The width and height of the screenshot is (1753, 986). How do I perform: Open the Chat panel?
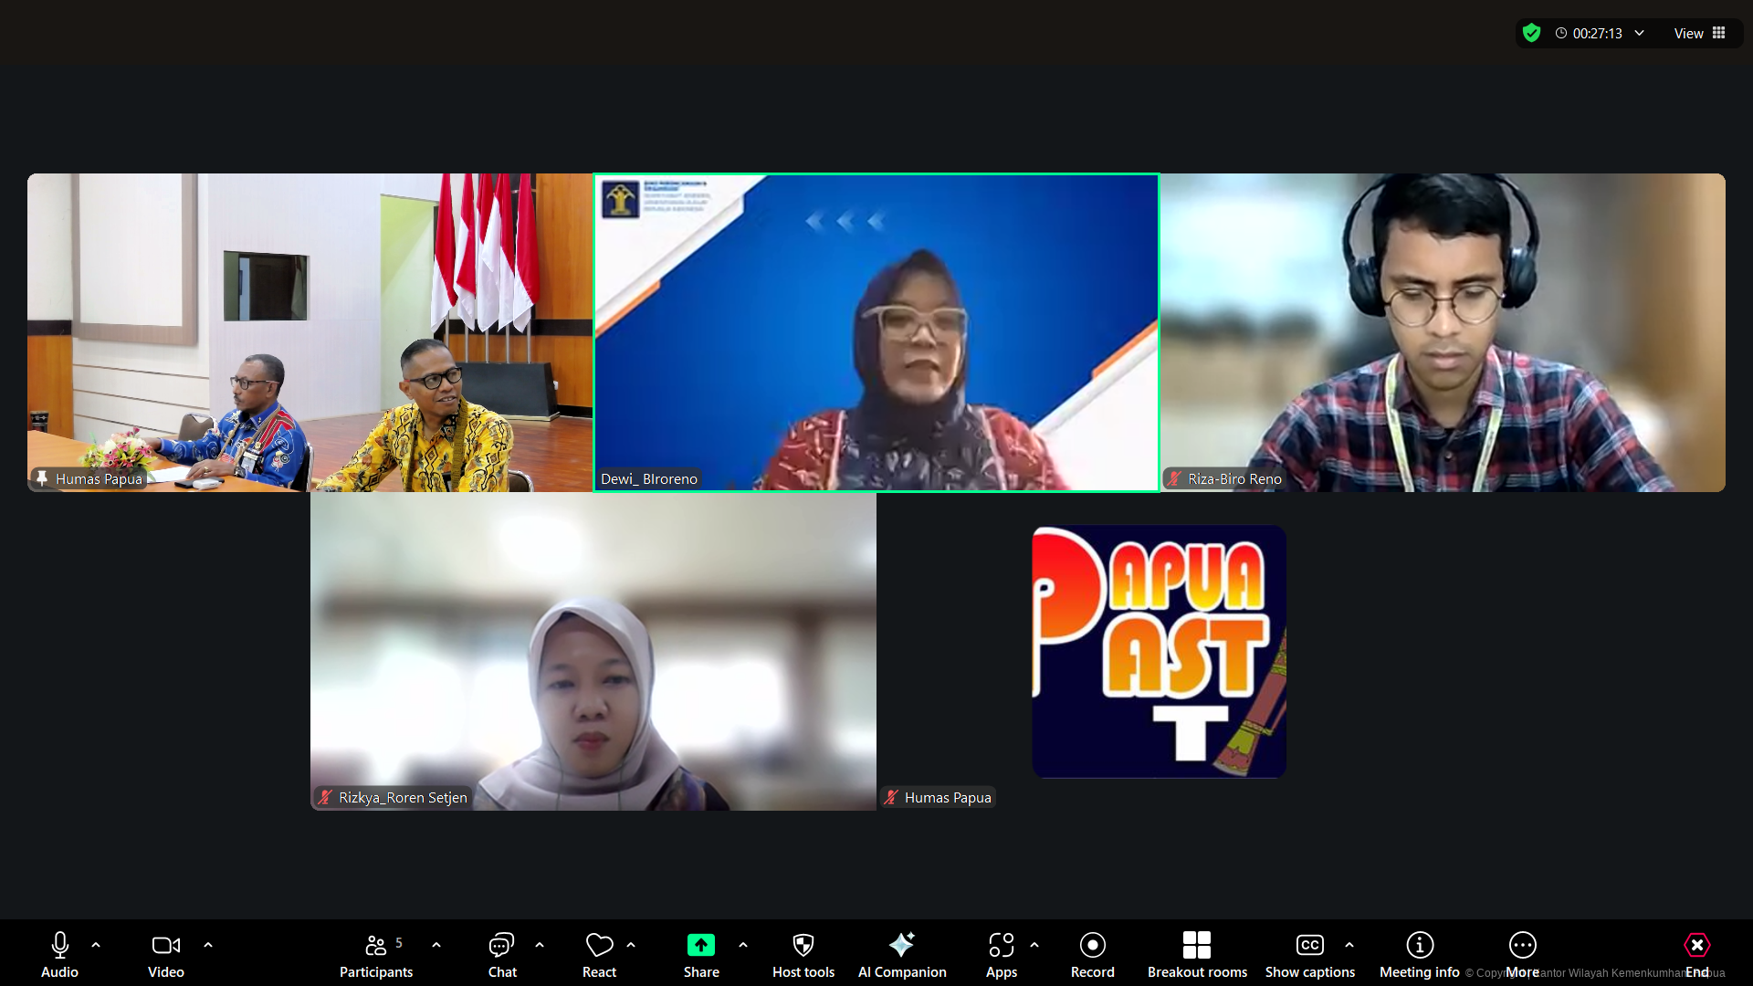coord(501,946)
